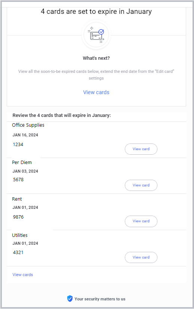
Task: View the Per Diem card
Action: click(x=141, y=185)
